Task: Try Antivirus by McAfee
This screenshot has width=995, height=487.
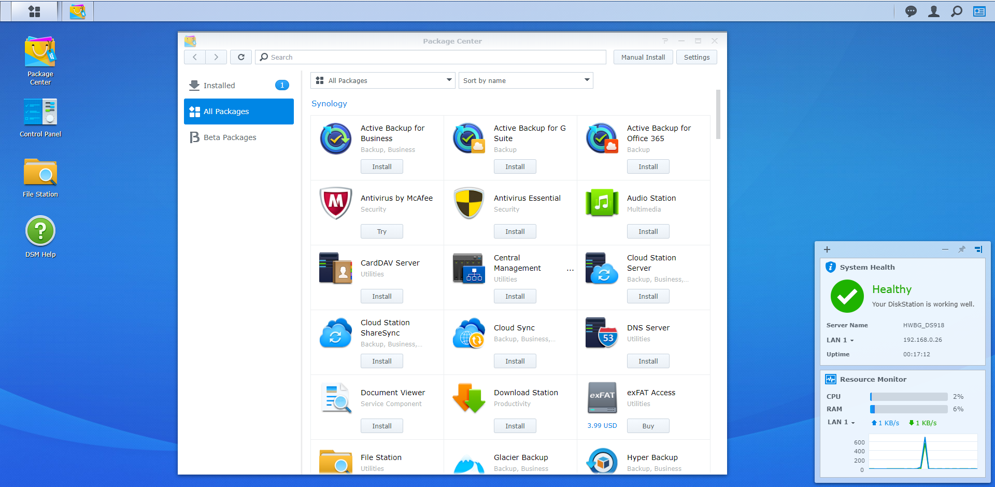Action: click(382, 231)
